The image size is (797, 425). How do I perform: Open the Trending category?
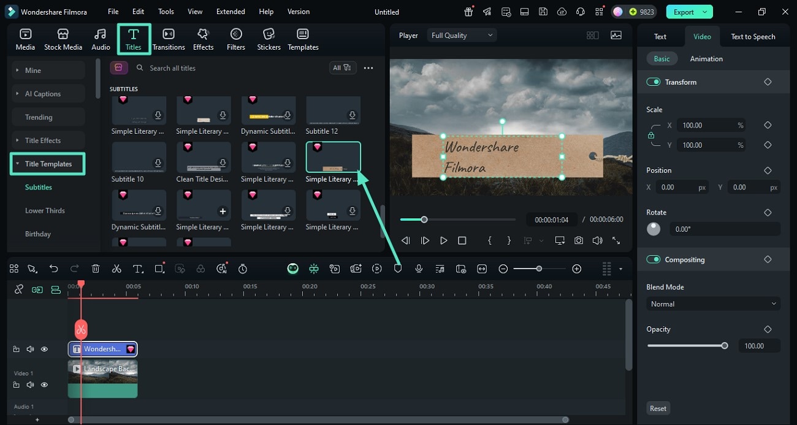48,117
